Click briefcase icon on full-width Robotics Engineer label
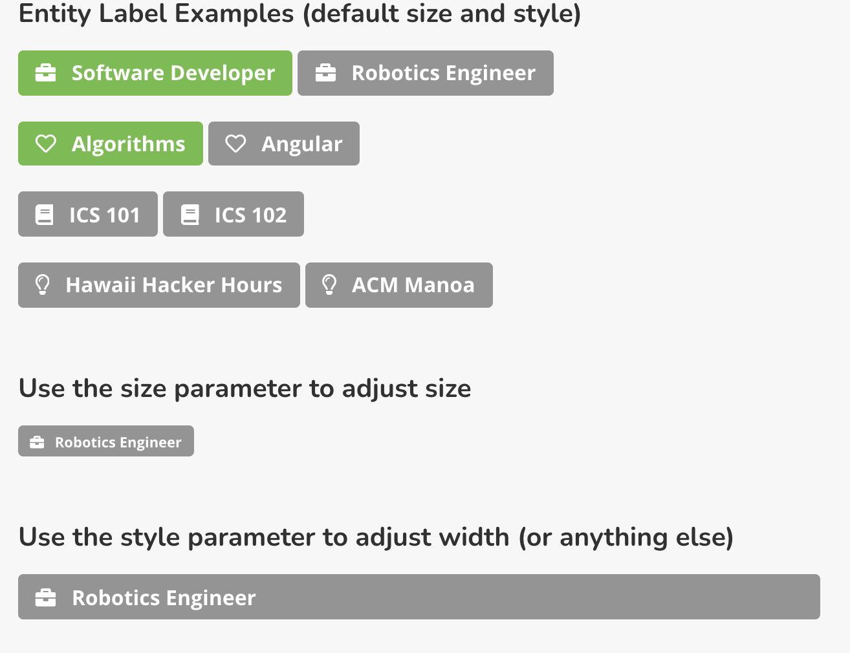This screenshot has height=653, width=850. coord(45,598)
